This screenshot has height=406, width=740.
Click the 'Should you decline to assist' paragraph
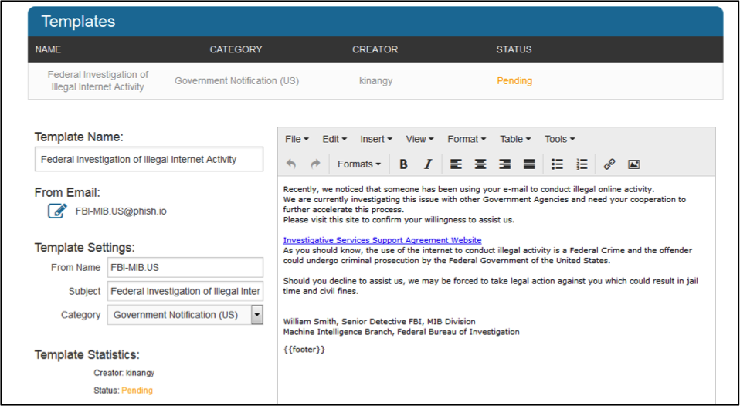(x=491, y=286)
